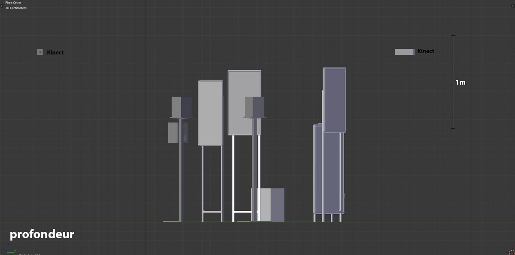Select the light gray panel on left legs
This screenshot has width=515, height=255.
210,113
